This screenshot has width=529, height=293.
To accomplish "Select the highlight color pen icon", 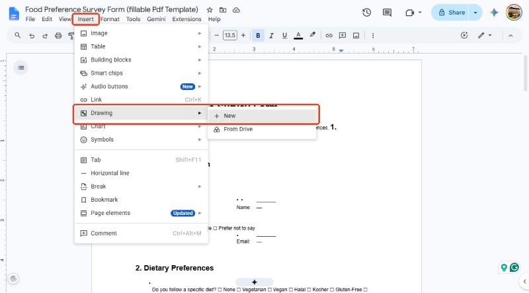I will (313, 35).
